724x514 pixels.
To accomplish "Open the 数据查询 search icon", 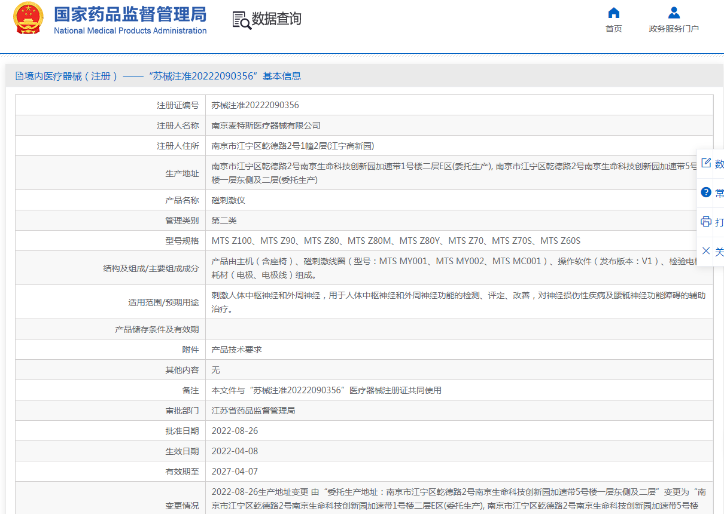I will click(242, 20).
